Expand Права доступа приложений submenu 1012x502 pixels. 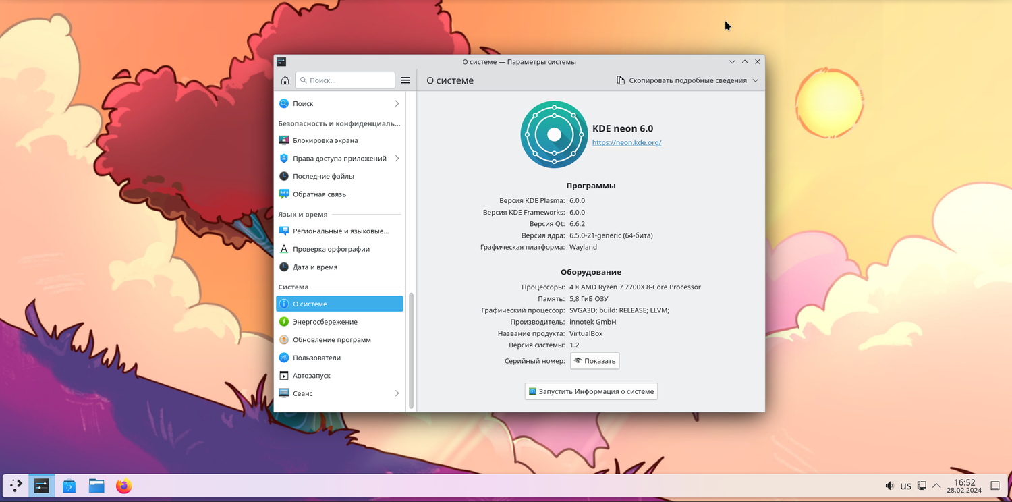point(397,159)
